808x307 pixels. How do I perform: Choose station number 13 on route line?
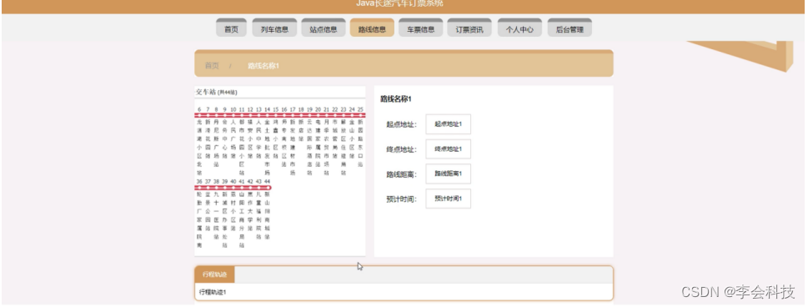click(x=258, y=109)
